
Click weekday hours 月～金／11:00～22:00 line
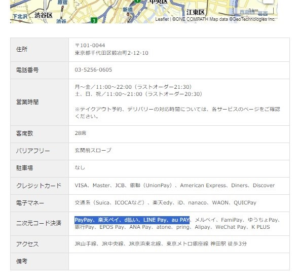click(133, 87)
